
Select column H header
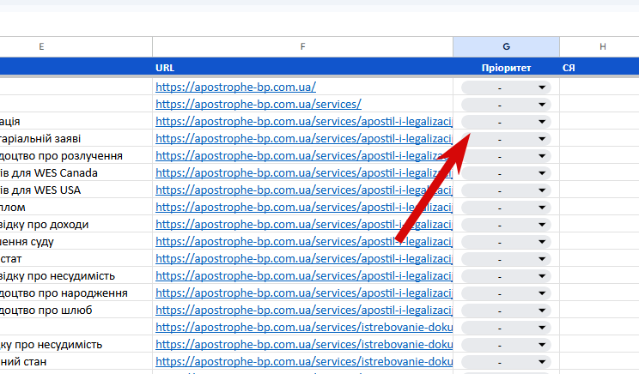[x=599, y=47]
